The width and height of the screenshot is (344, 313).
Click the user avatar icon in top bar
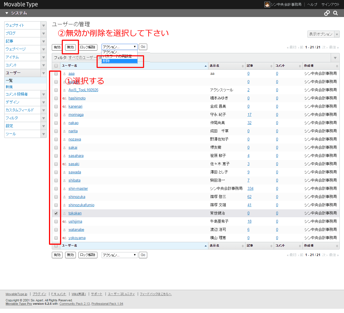pyautogui.click(x=267, y=5)
